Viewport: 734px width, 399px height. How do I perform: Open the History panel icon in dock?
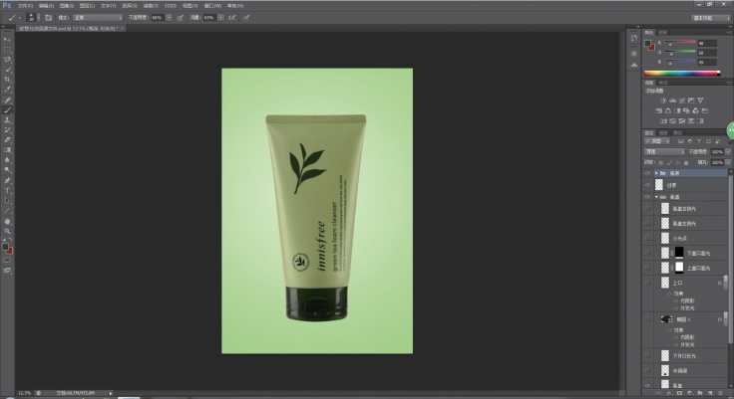(x=634, y=39)
